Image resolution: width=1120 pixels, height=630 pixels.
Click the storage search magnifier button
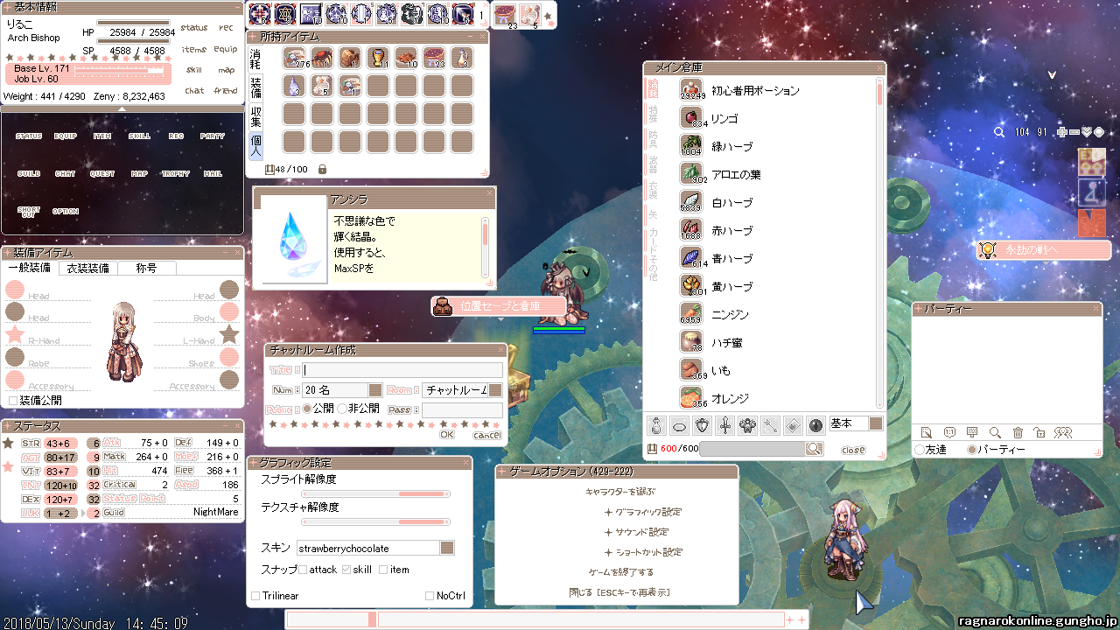815,449
